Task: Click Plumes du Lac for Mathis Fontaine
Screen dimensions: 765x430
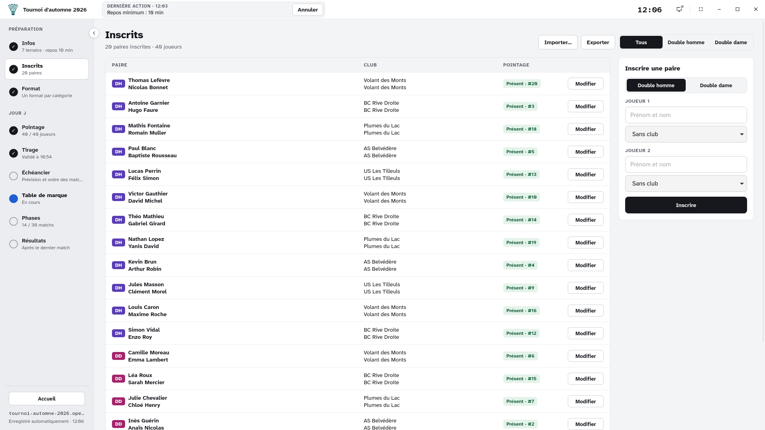Action: (x=382, y=125)
